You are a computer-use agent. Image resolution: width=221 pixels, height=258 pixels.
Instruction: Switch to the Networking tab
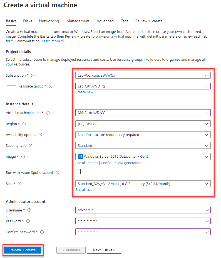[x=49, y=21]
